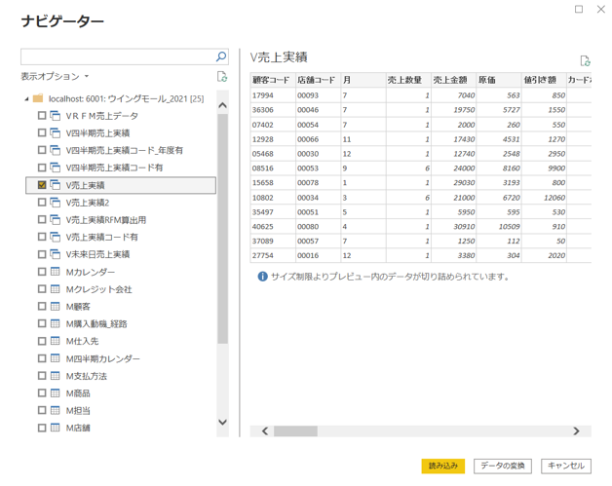Click the preview horizontal scrollbar thumb
The width and height of the screenshot is (612, 486).
pos(295,431)
